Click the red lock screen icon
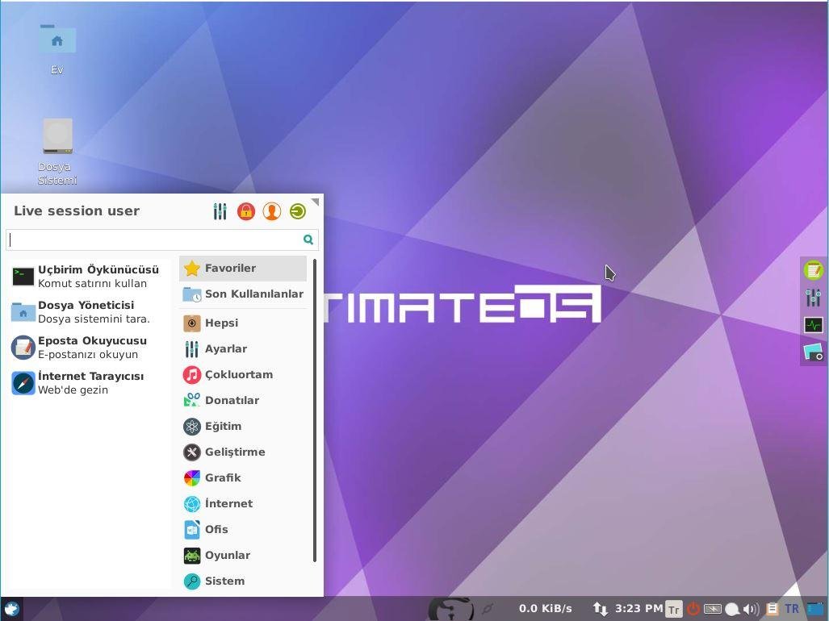This screenshot has width=829, height=621. pos(246,211)
